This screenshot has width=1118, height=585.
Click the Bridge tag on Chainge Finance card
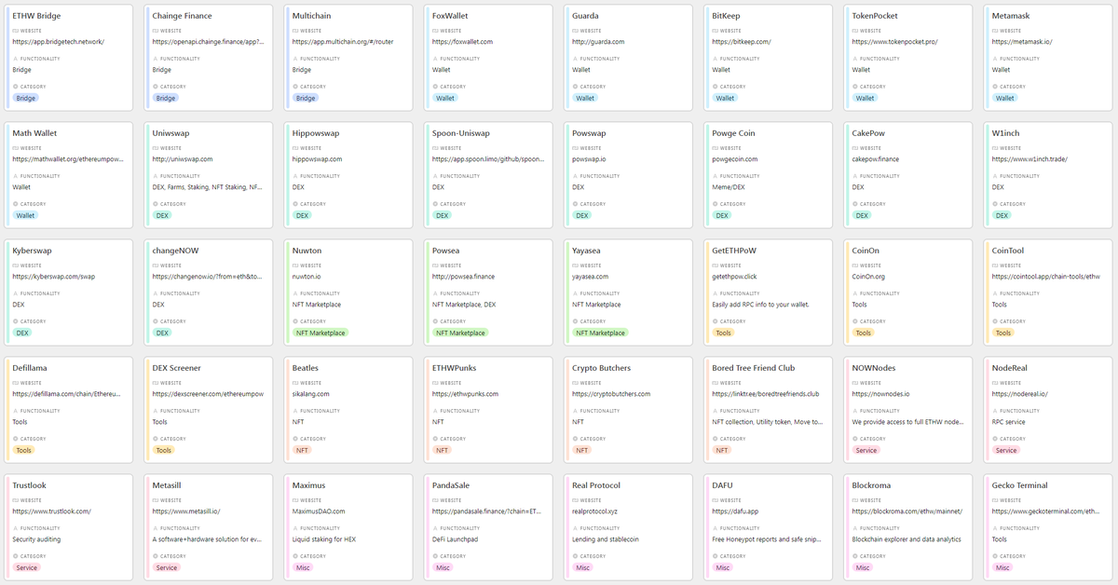165,98
